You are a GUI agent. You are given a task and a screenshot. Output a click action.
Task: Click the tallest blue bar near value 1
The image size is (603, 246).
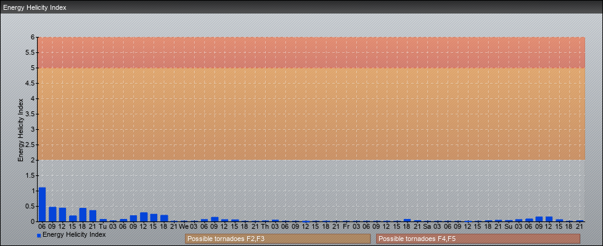tap(42, 204)
